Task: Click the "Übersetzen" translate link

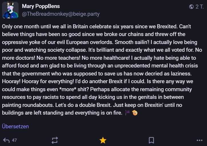Action: [15, 126]
